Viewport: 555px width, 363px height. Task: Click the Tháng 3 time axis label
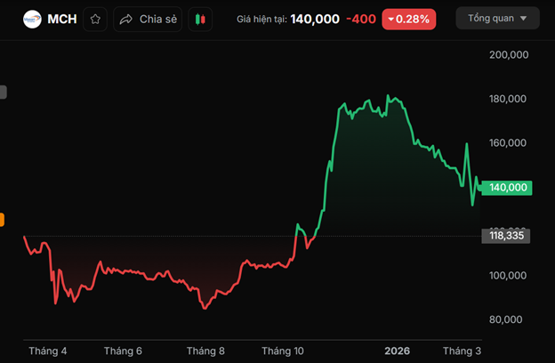[x=462, y=351]
